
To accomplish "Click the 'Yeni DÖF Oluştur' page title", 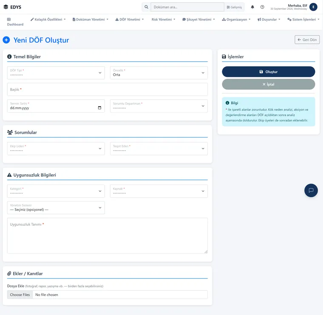I will coord(41,40).
